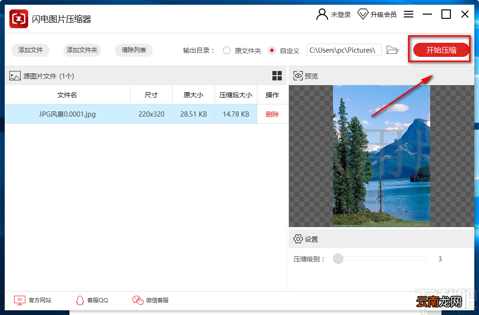Click the 文件名 column header
Viewport: 479px width, 315px height.
67,95
